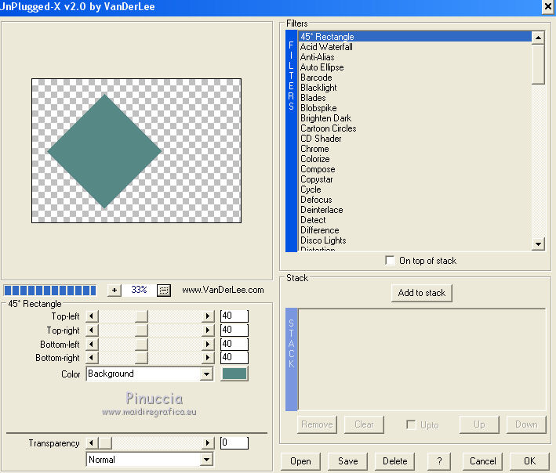Click the Transparency slider thumb
556x473 pixels.
point(105,442)
